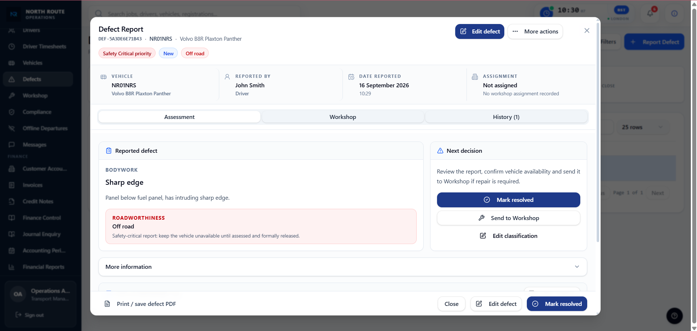Open Defects in the sidebar
Image resolution: width=697 pixels, height=331 pixels.
(x=38, y=79)
